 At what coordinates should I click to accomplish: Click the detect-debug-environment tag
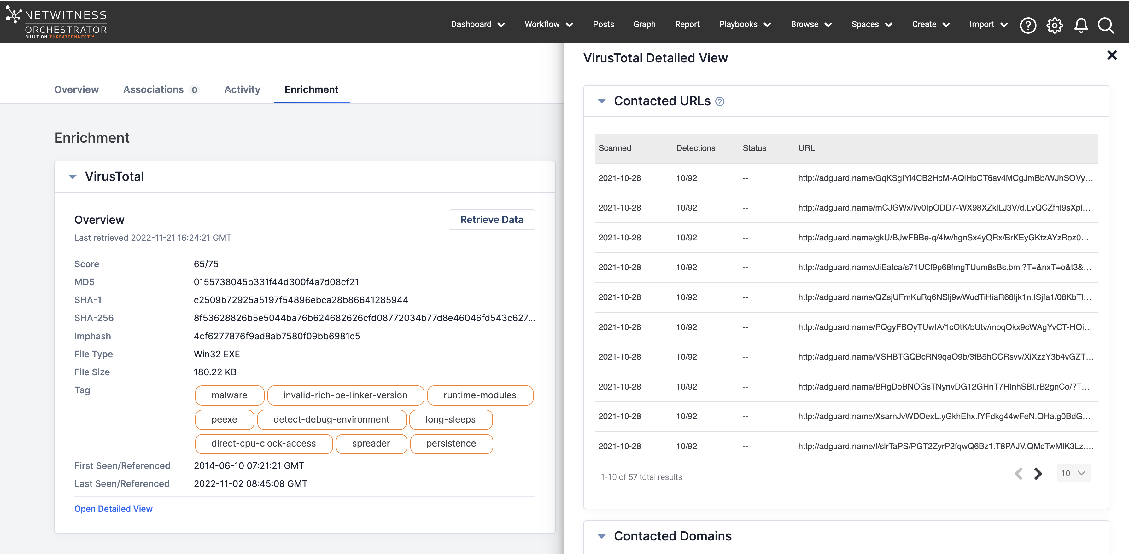tap(331, 419)
